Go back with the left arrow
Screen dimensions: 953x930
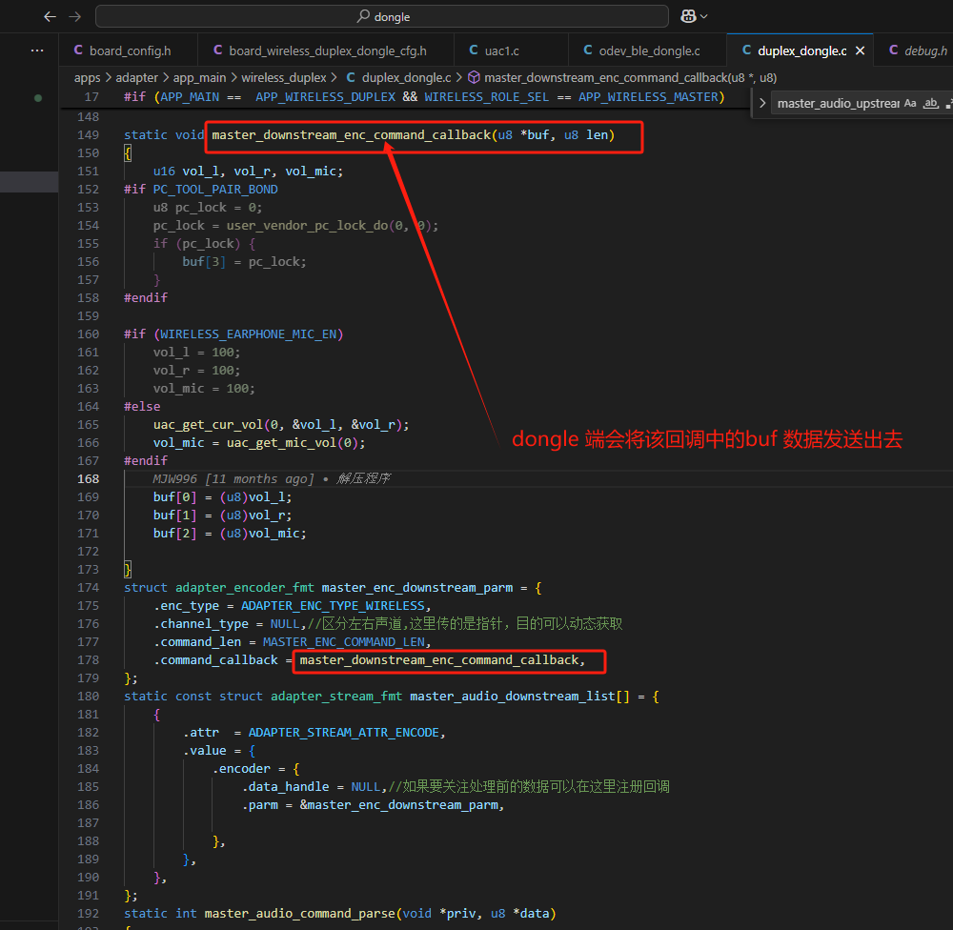click(x=50, y=16)
